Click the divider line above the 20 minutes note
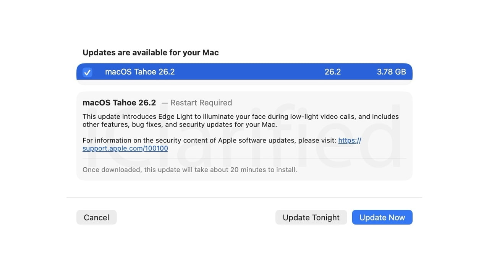Viewport: 489px width, 275px height. tap(244, 158)
